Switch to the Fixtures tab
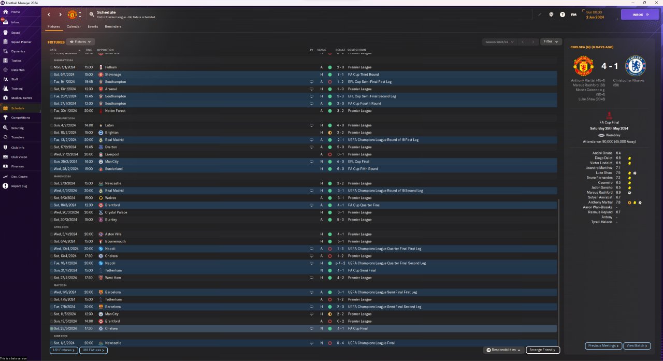The height and width of the screenshot is (361, 663). coord(54,26)
